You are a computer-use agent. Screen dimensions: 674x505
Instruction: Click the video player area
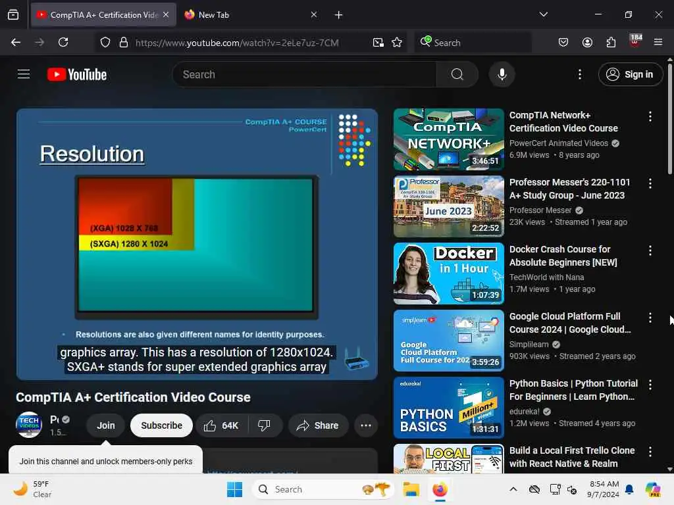coord(197,244)
